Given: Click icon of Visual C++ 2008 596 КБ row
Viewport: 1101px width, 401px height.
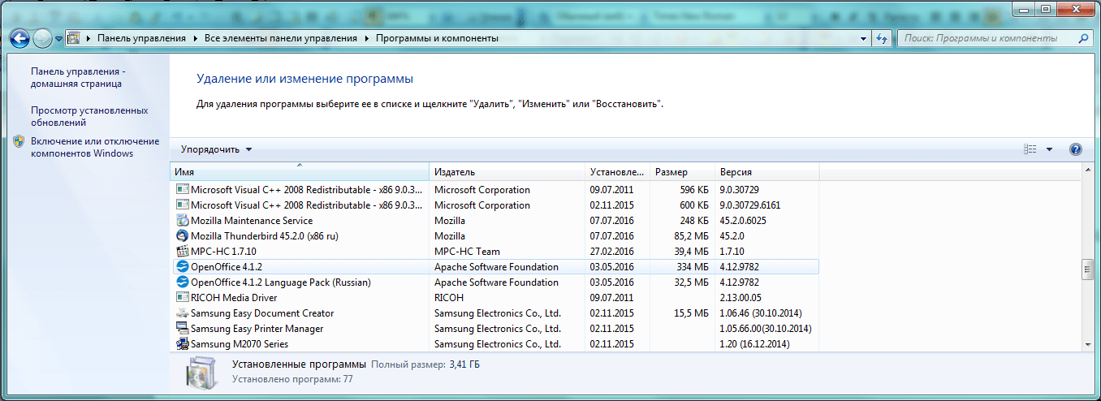Looking at the screenshot, I should point(183,190).
